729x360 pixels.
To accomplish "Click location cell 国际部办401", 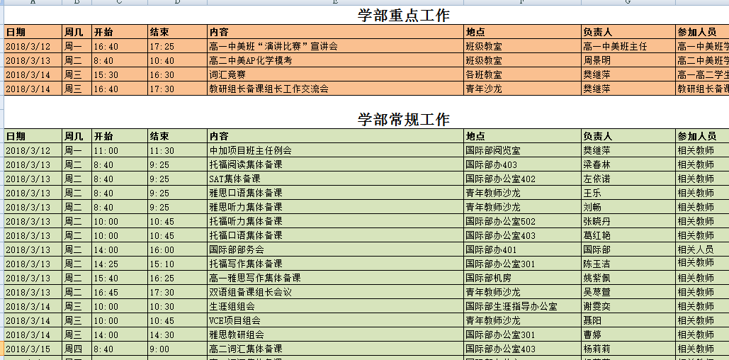I will 523,249.
